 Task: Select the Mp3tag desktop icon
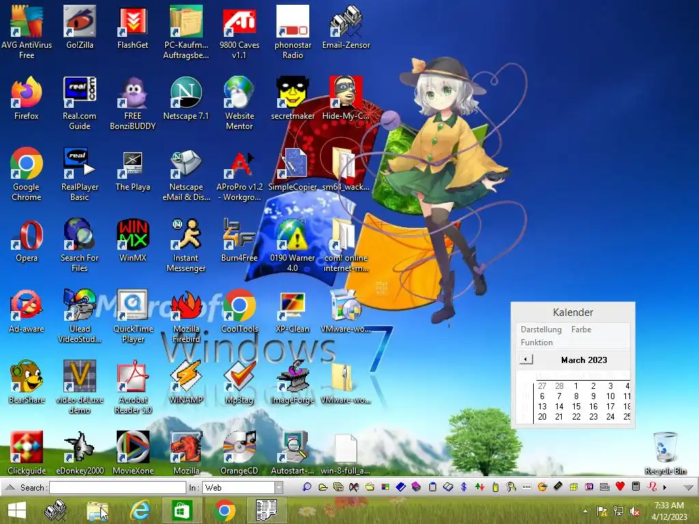[x=240, y=382]
